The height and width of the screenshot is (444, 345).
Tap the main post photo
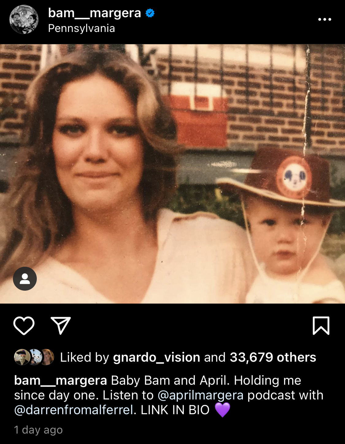point(172,174)
